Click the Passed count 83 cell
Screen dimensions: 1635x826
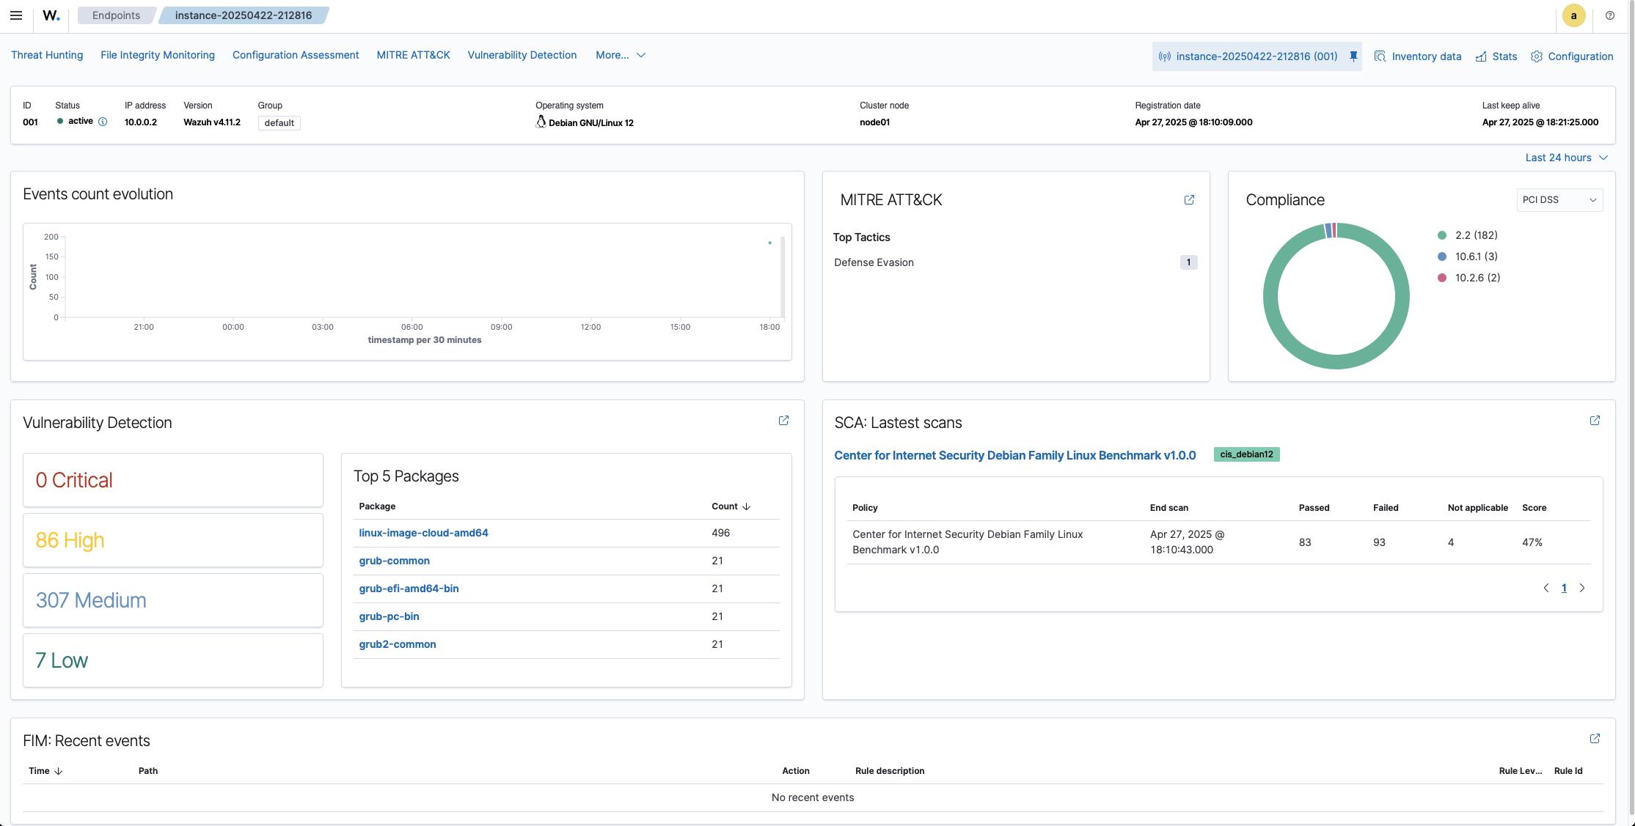[x=1305, y=542]
